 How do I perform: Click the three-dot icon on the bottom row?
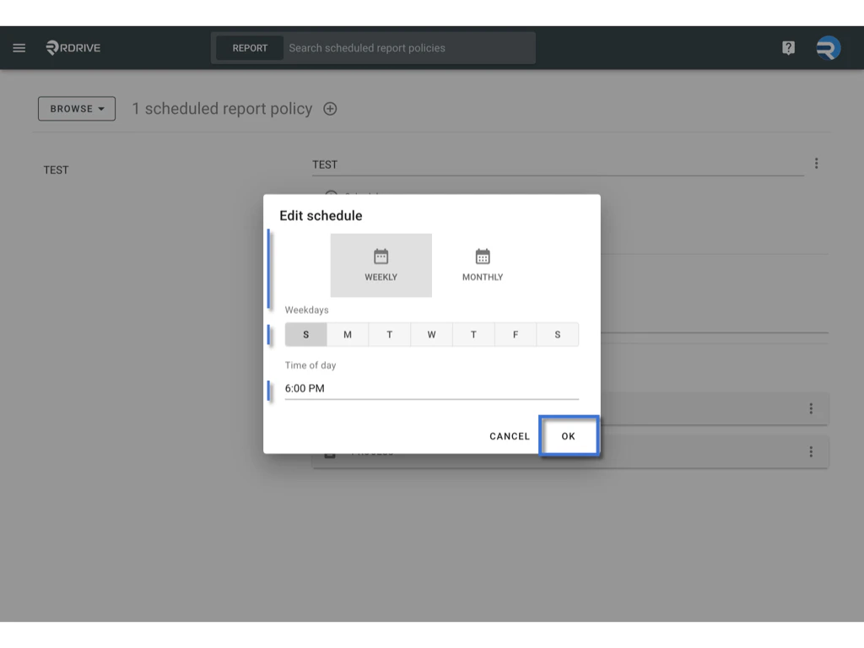811,451
